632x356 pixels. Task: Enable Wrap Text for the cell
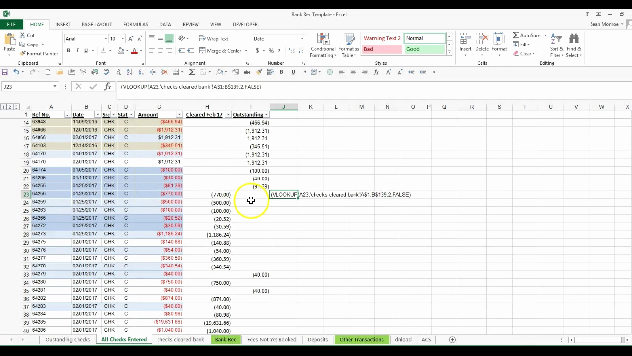[213, 38]
